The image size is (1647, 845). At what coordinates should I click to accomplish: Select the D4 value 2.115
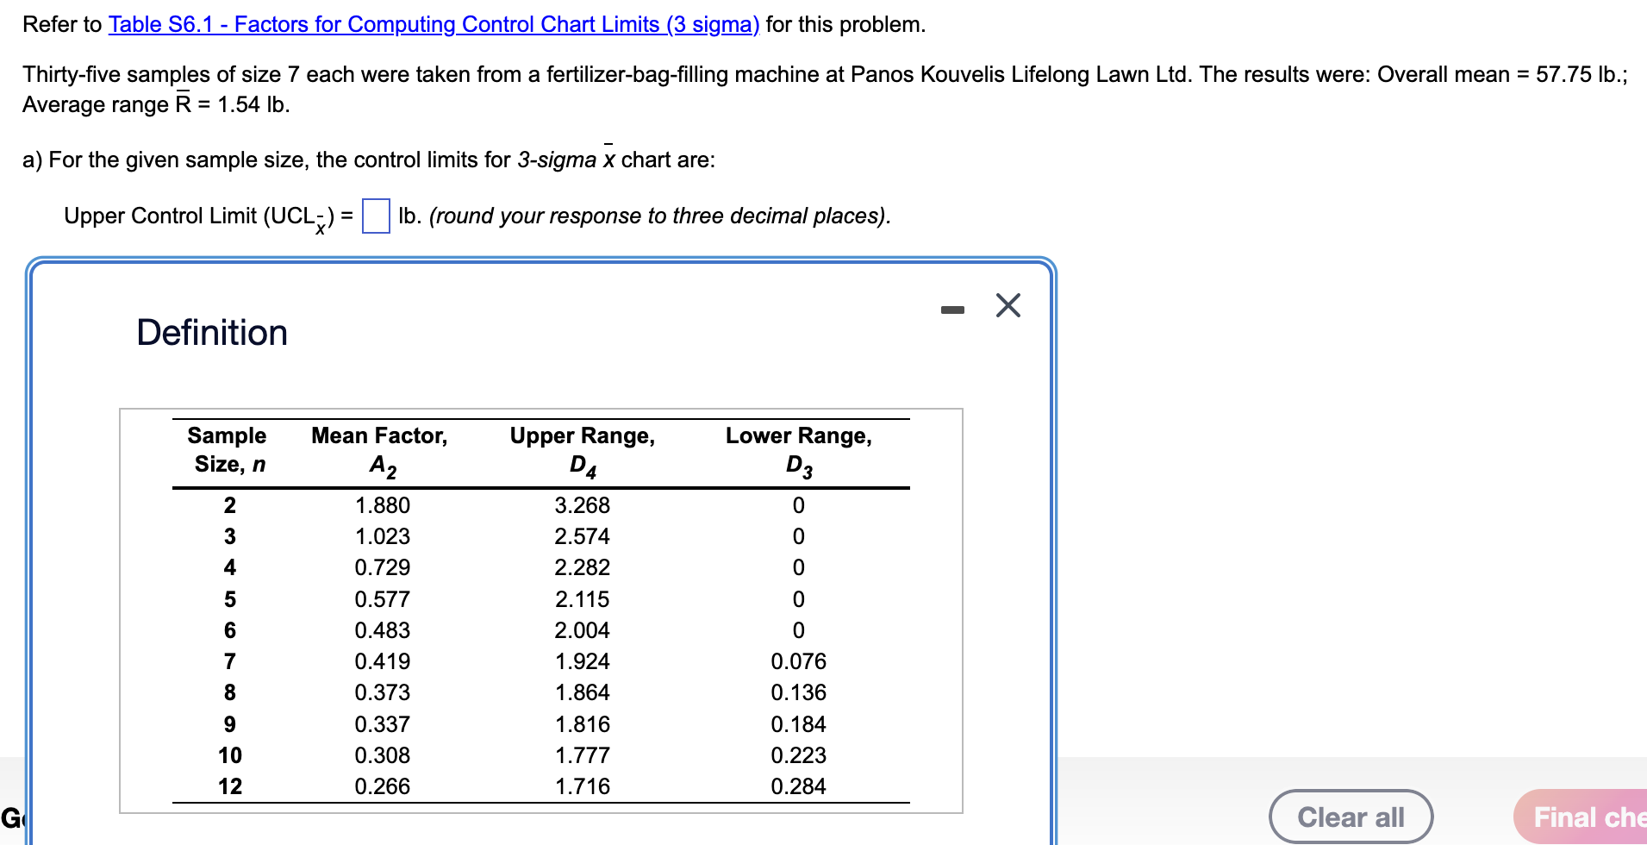tap(583, 599)
